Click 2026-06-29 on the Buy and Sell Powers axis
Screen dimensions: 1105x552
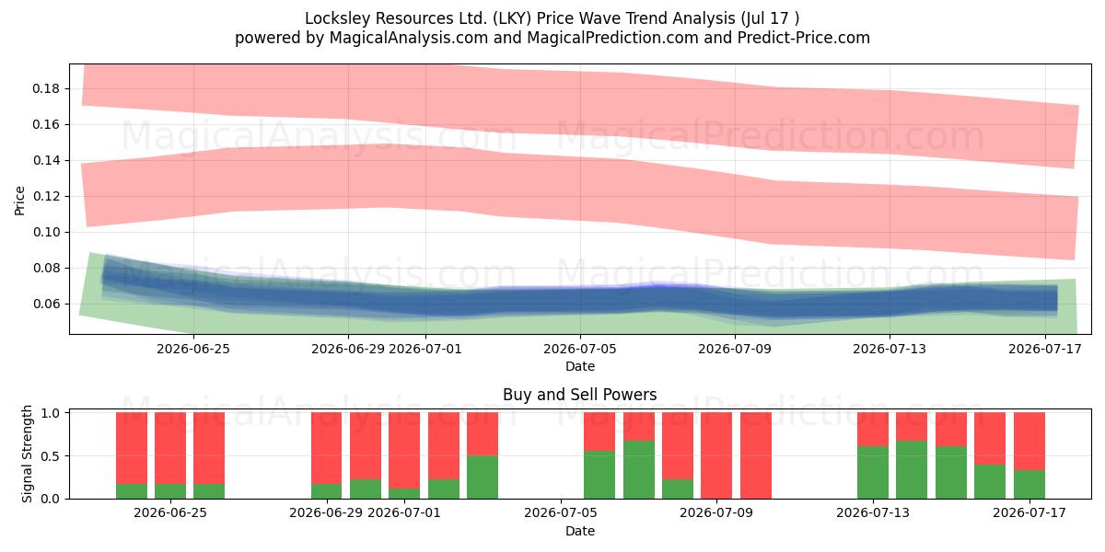326,513
